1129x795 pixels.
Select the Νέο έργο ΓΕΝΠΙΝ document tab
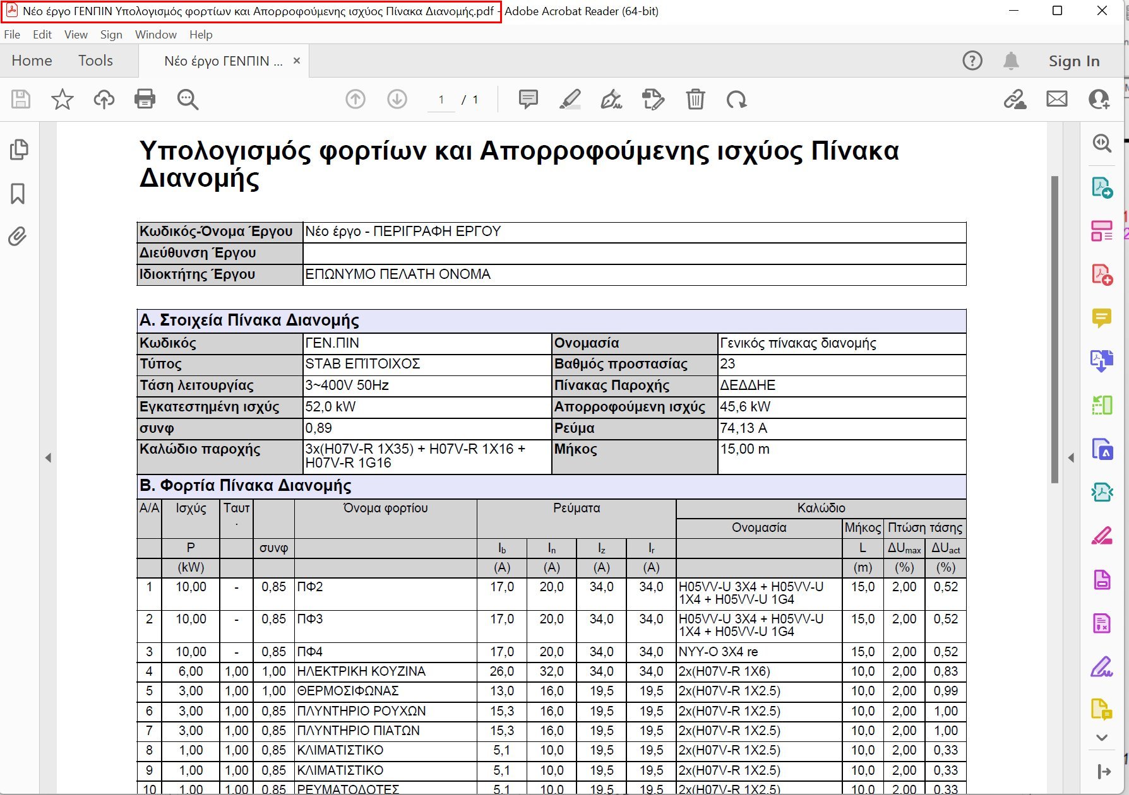223,61
